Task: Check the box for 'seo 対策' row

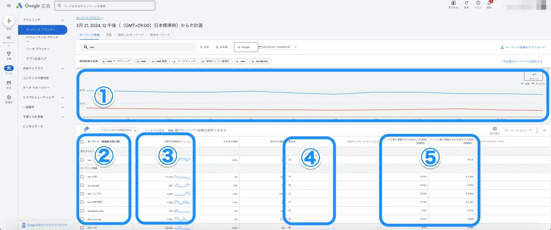Action: pos(82,177)
